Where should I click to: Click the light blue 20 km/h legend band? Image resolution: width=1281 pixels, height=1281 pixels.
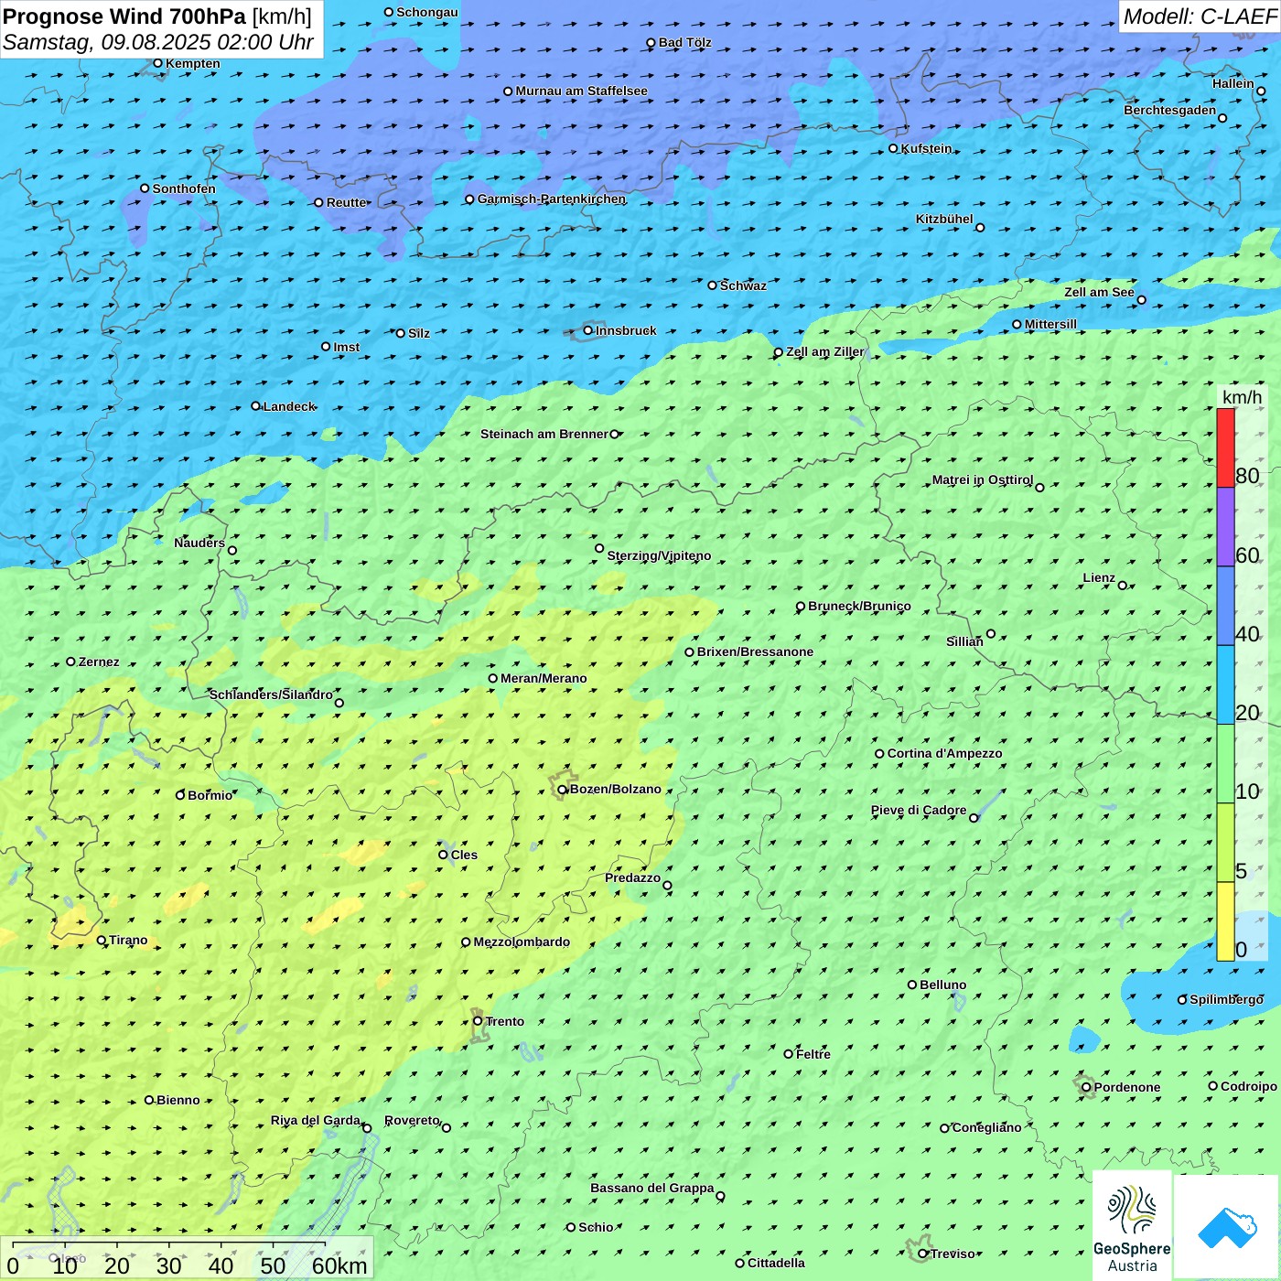pyautogui.click(x=1225, y=684)
